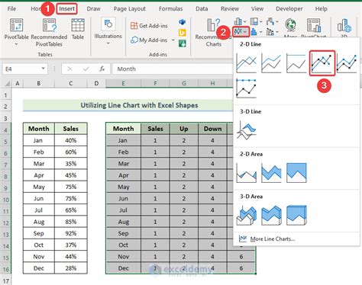The width and height of the screenshot is (362, 285).
Task: Select the 2-D Area chart type
Action: [x=246, y=173]
